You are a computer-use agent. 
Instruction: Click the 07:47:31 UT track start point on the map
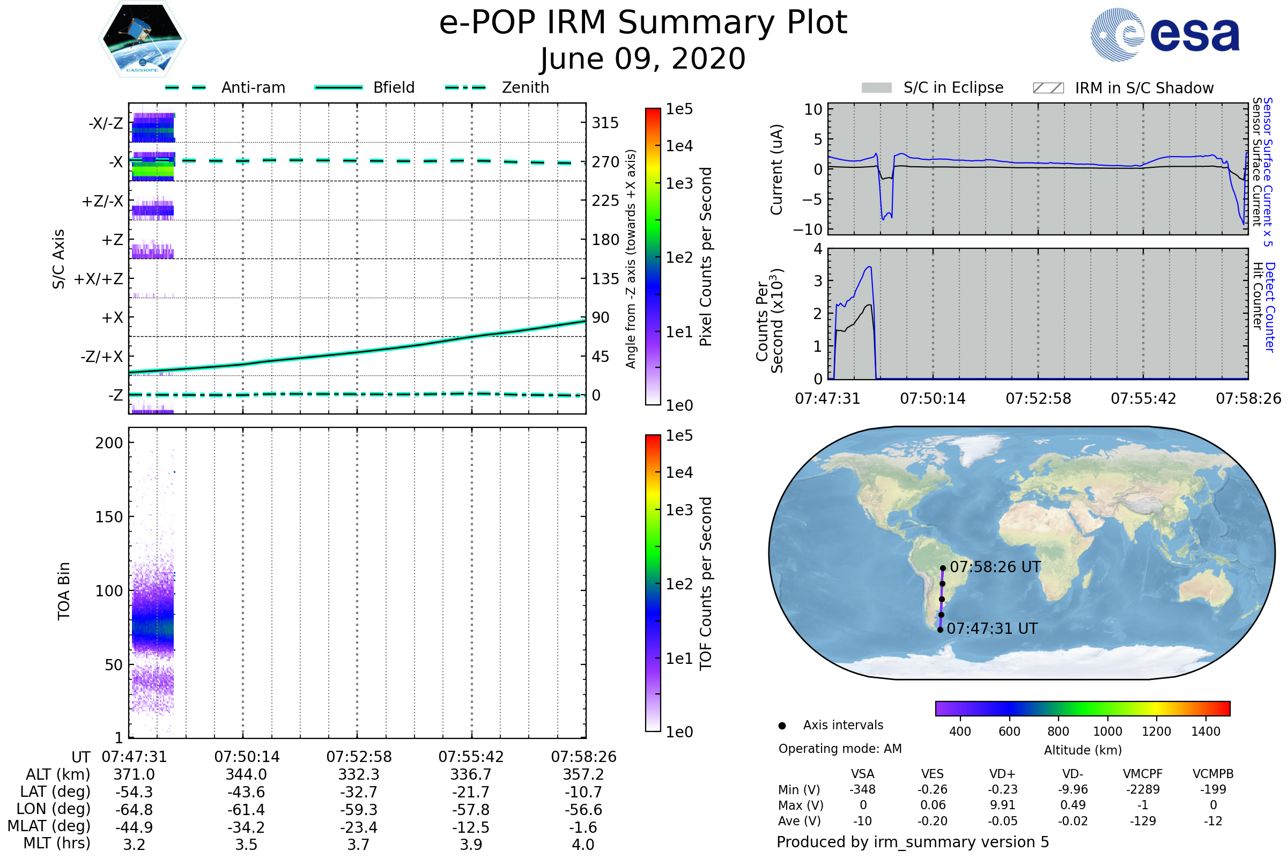pyautogui.click(x=940, y=630)
